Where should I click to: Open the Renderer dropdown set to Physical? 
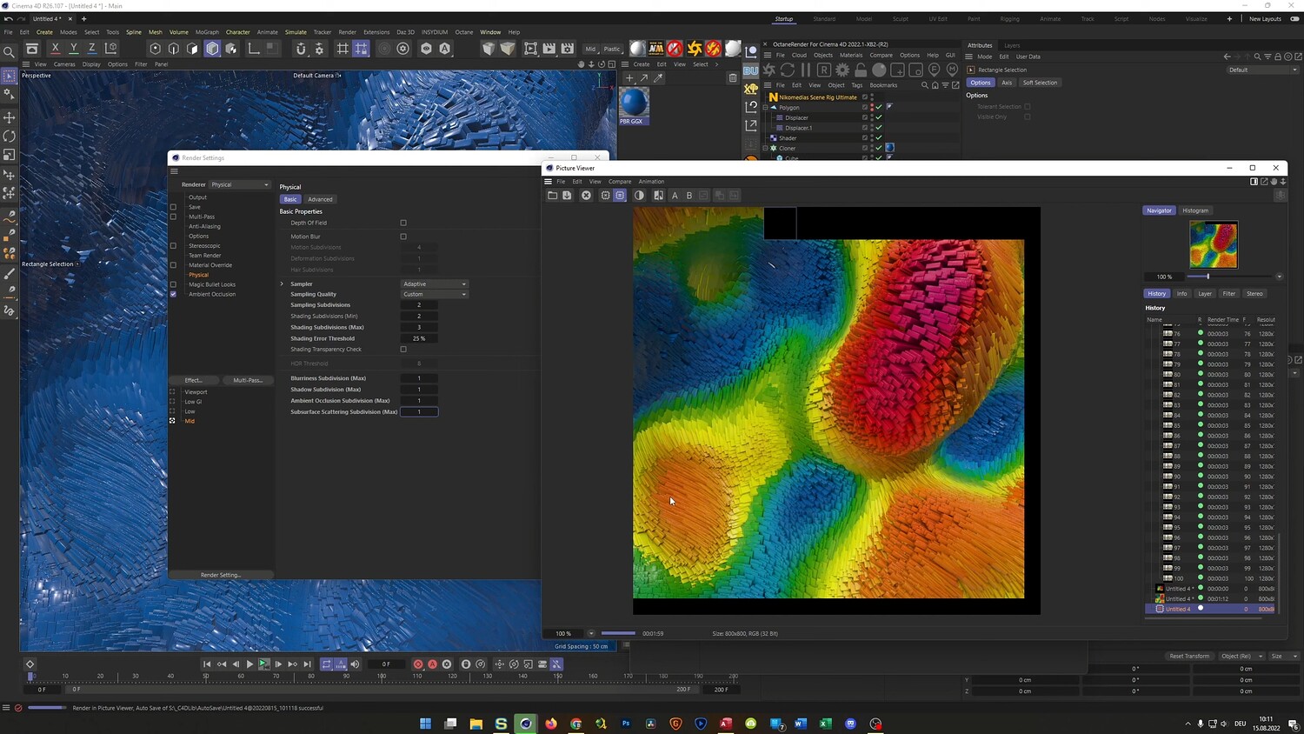[x=240, y=184]
